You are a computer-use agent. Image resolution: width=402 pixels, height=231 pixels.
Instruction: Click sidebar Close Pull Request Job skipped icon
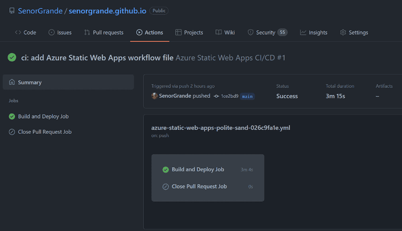12,132
